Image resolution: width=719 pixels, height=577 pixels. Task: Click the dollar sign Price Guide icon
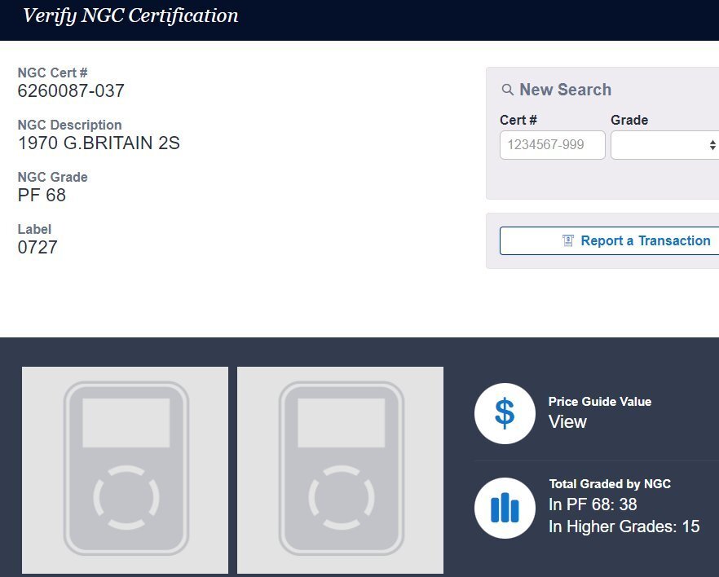[505, 413]
